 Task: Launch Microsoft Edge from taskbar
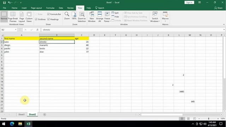pyautogui.click(x=12, y=124)
